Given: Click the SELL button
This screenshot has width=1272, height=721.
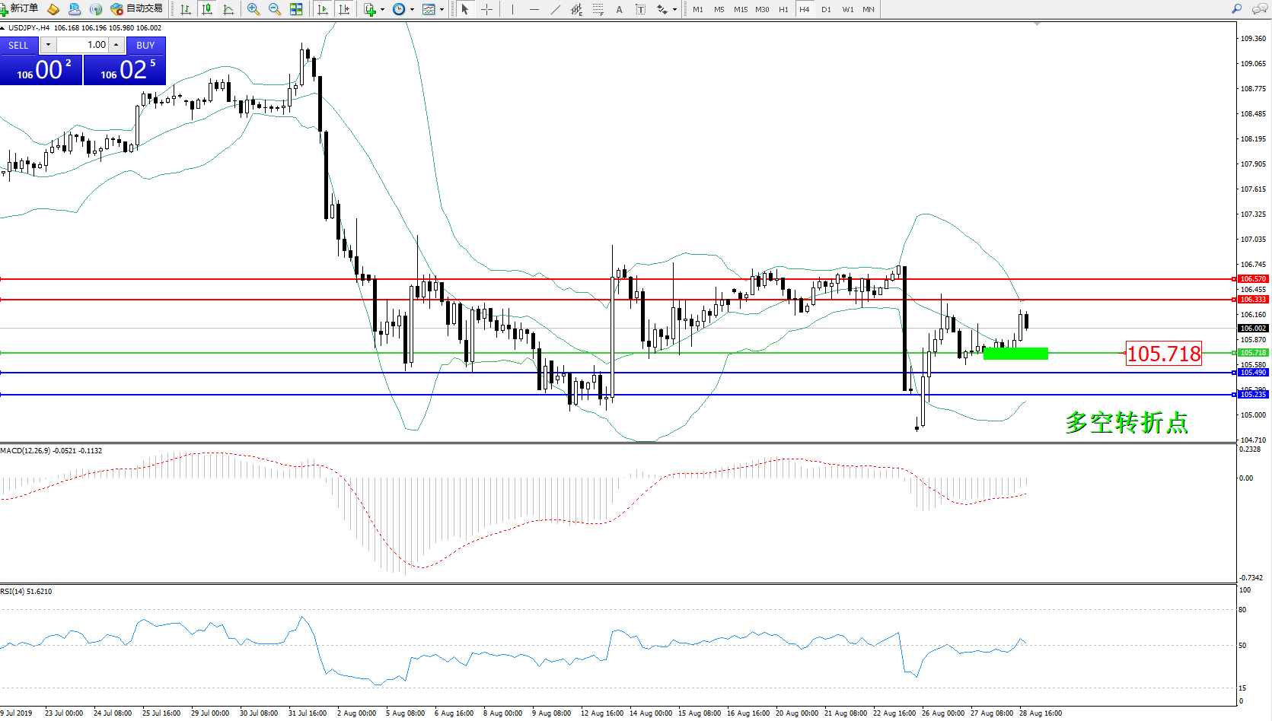Looking at the screenshot, I should 18,46.
